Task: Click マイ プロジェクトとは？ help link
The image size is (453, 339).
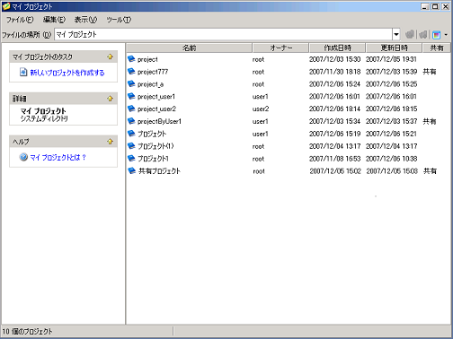Action: tap(58, 157)
